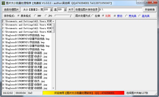Click the empty image preview panel
The image size is (159, 97).
coord(106,55)
